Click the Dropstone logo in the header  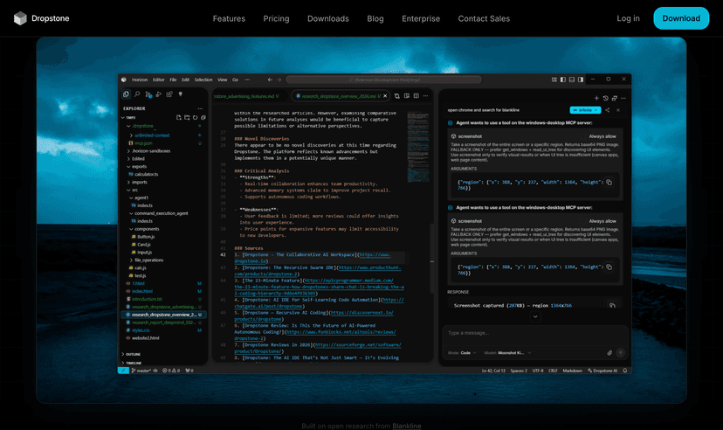[41, 18]
